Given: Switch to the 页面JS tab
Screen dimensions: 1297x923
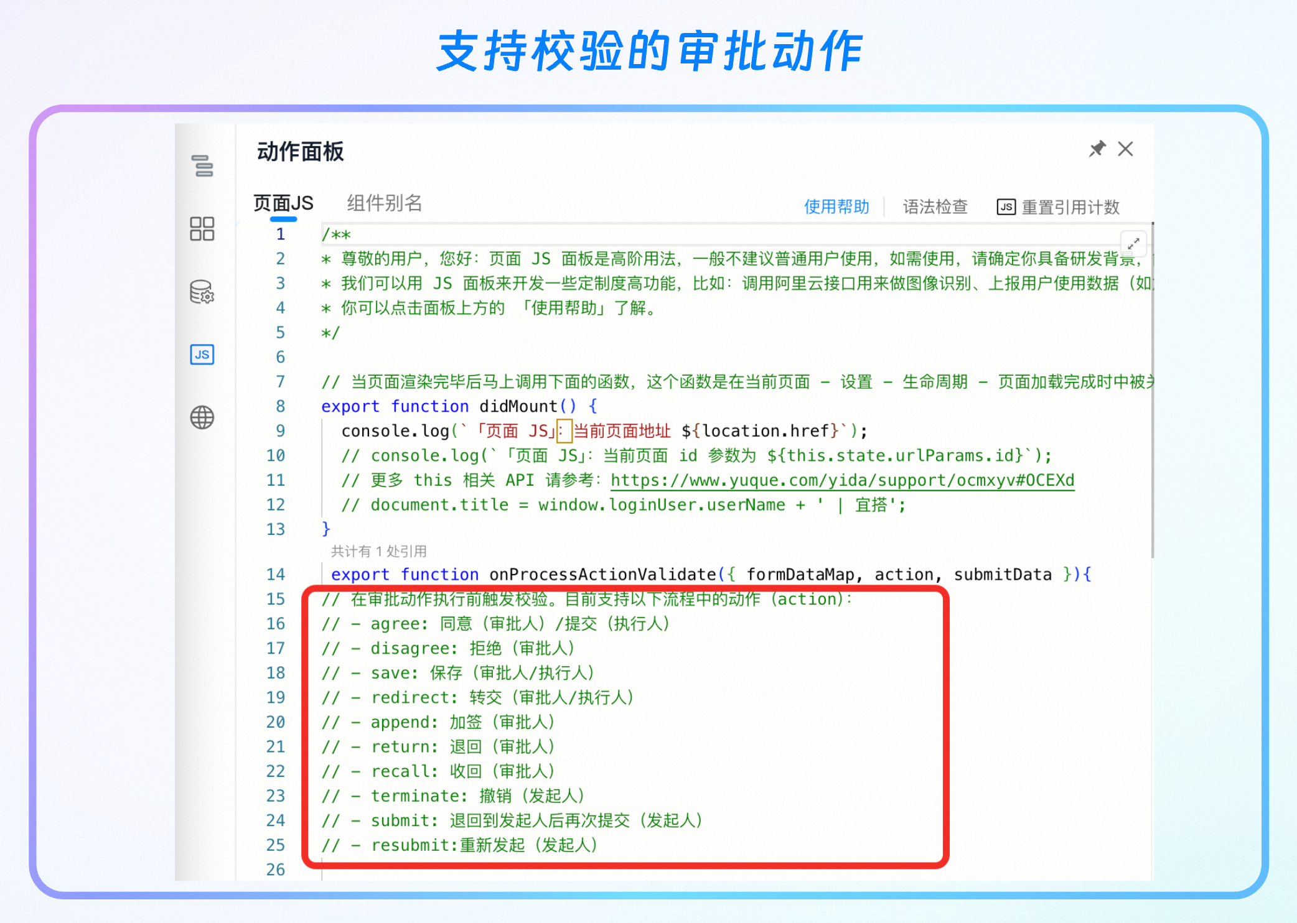Looking at the screenshot, I should click(283, 203).
